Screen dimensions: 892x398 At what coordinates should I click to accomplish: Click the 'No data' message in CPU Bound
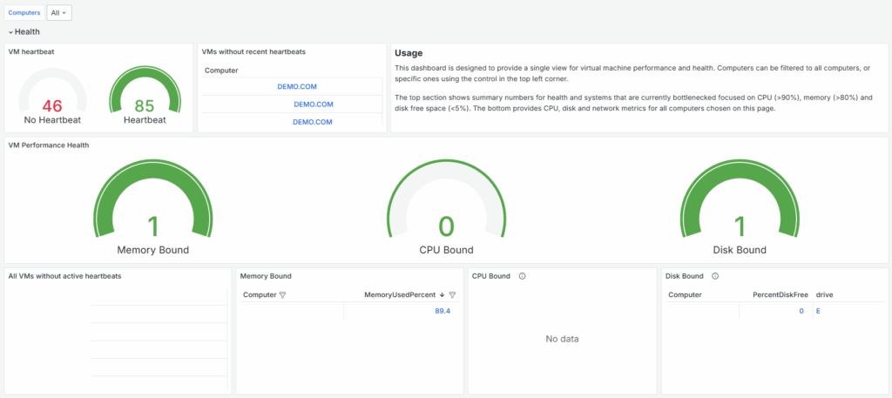562,339
